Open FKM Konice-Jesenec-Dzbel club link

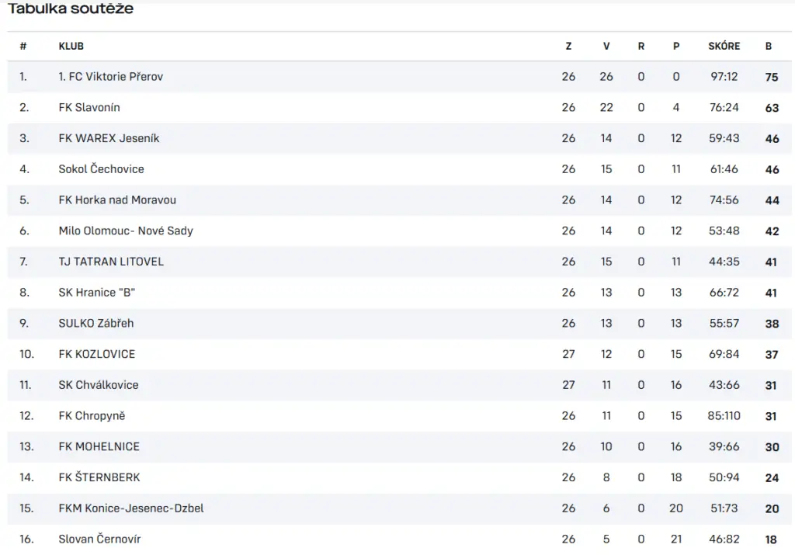click(x=130, y=508)
